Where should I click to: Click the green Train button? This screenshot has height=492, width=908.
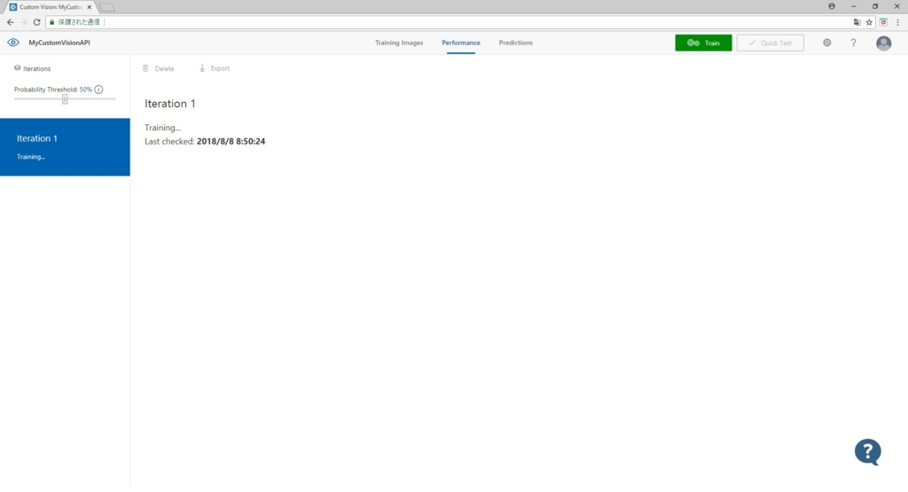[x=703, y=43]
